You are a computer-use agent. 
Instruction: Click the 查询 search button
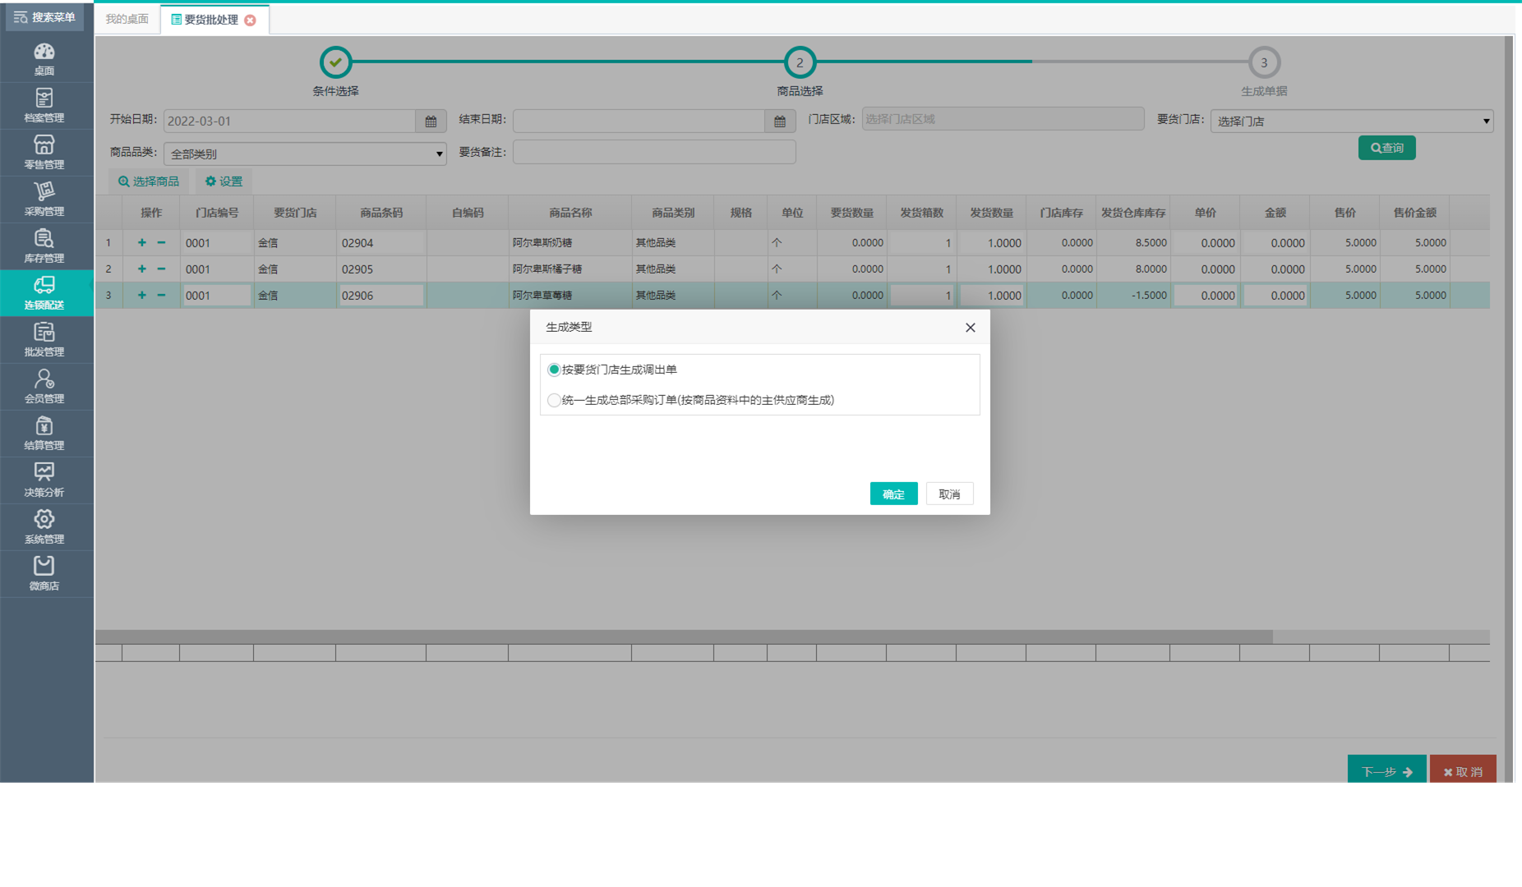tap(1386, 148)
